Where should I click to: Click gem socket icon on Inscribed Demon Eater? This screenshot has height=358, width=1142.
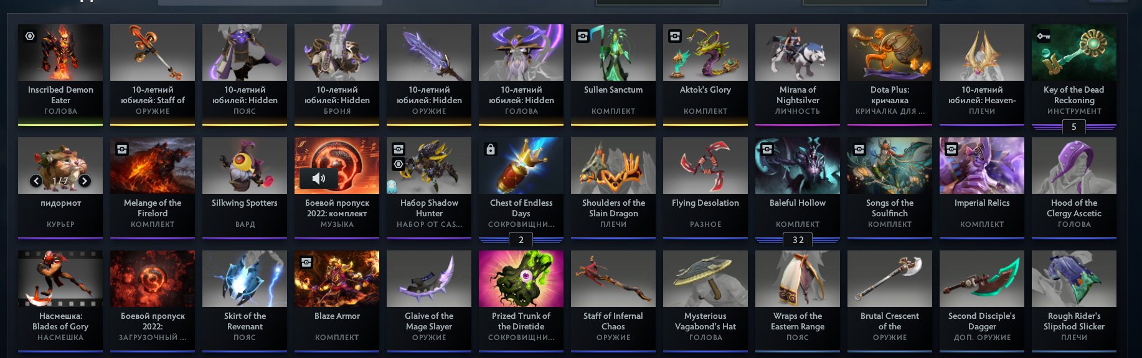[30, 36]
